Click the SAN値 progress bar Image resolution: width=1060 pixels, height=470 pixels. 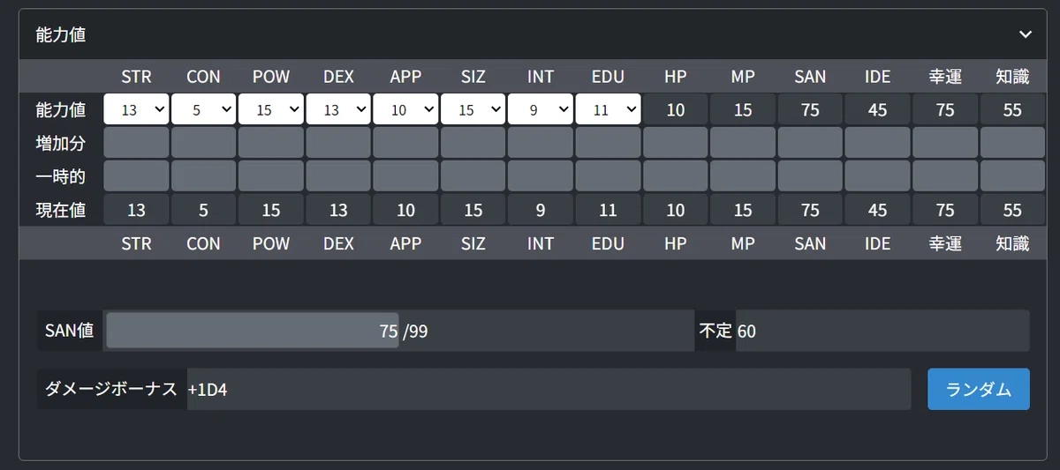pos(398,331)
